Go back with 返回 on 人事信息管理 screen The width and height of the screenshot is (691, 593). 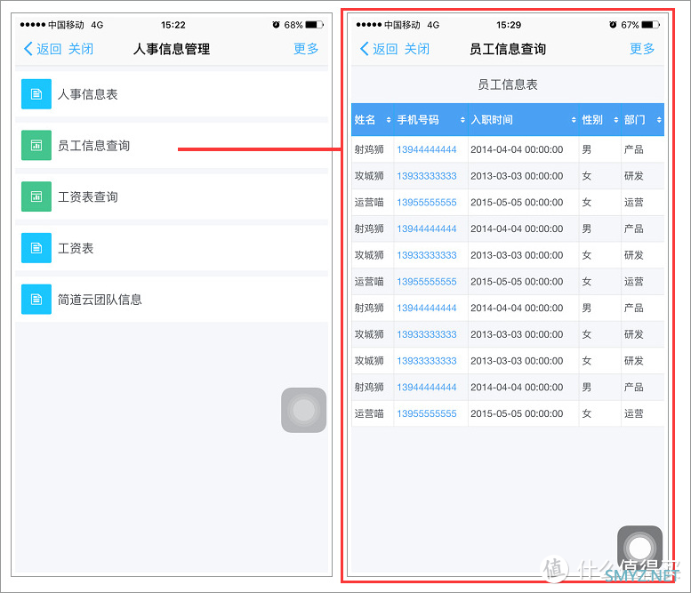tap(43, 49)
